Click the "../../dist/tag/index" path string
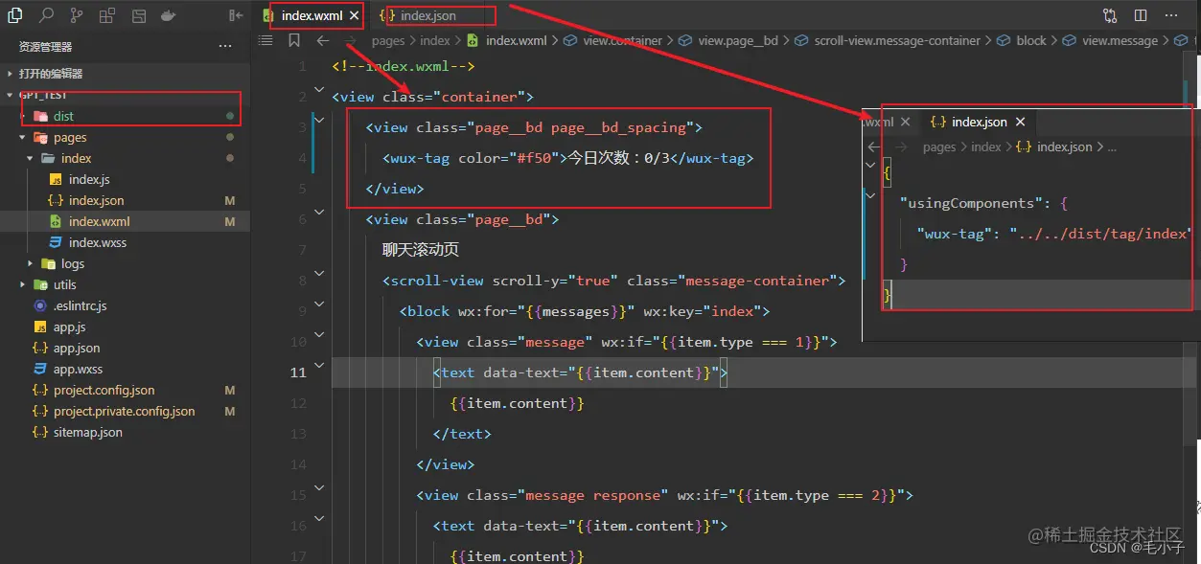Screen dimensions: 1201x564 [1098, 233]
